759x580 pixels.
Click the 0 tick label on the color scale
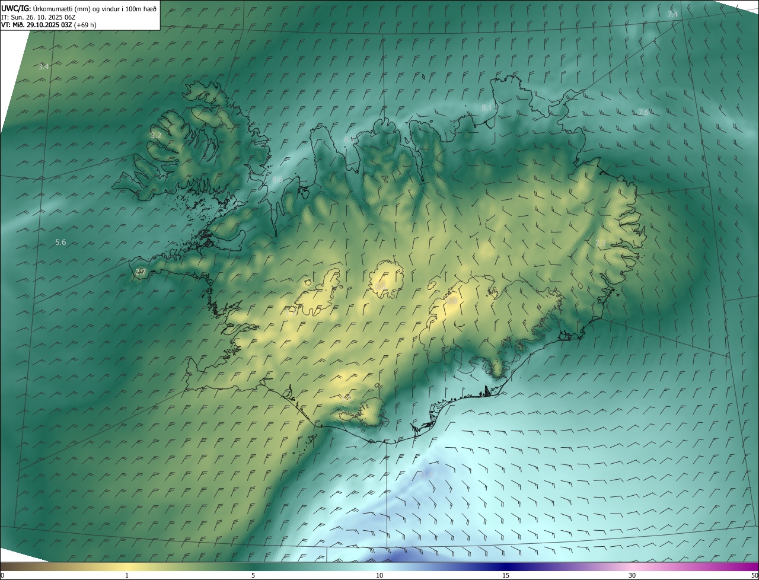2,576
